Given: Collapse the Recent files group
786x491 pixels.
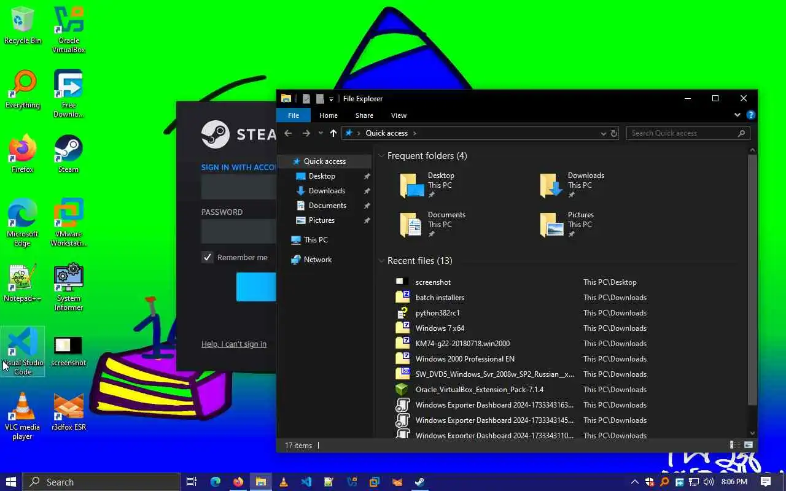Looking at the screenshot, I should [x=381, y=261].
